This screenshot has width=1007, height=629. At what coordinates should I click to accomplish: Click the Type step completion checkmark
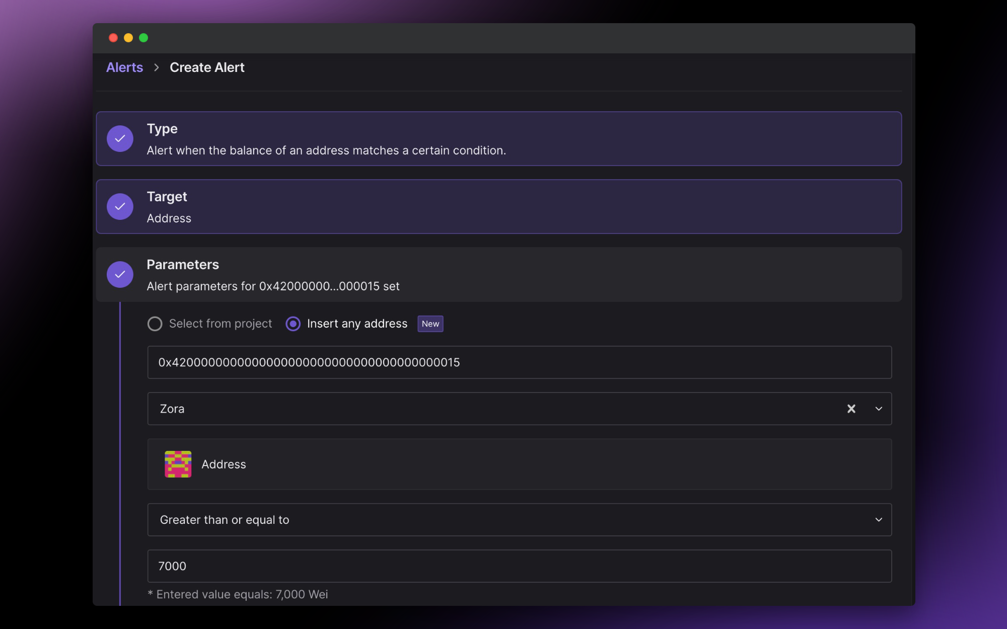click(119, 138)
